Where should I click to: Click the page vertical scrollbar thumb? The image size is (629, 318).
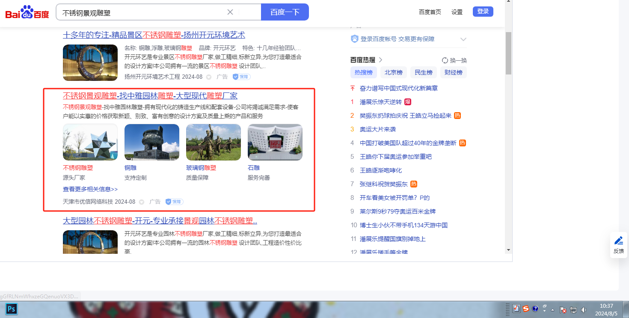point(508,53)
